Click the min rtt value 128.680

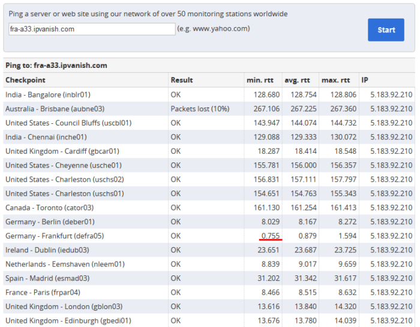tap(266, 95)
